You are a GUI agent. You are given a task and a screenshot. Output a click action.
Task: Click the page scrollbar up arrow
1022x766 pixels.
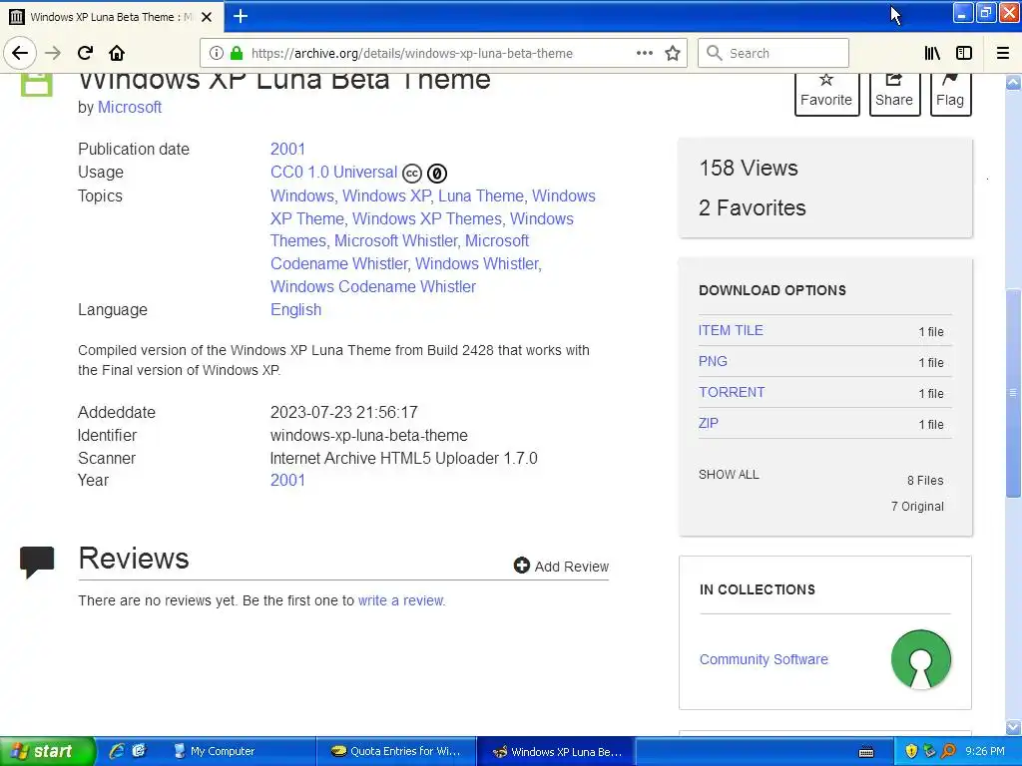tap(1013, 82)
